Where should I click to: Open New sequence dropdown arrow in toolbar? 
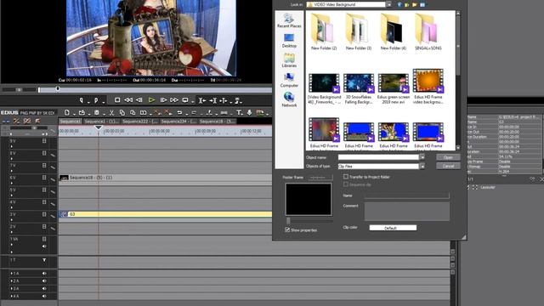[x=74, y=114]
